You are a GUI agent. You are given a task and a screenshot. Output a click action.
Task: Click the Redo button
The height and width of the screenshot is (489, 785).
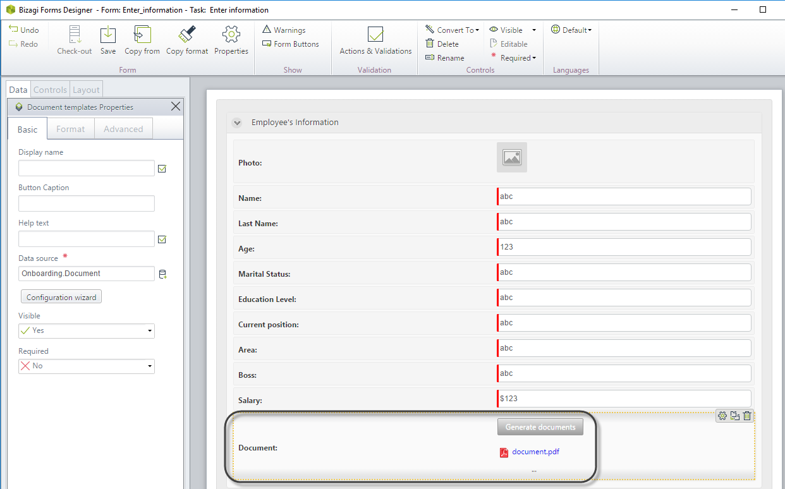23,44
